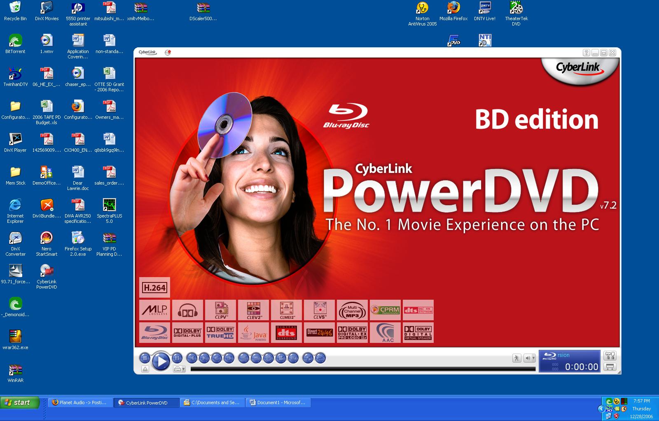Pause the PowerDVD playback

tap(177, 358)
